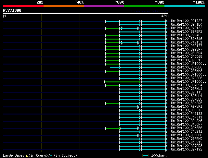Viewport: 208px width, 158px height.
Task: Select the green ~80% legend color bar
Action: [144, 6]
